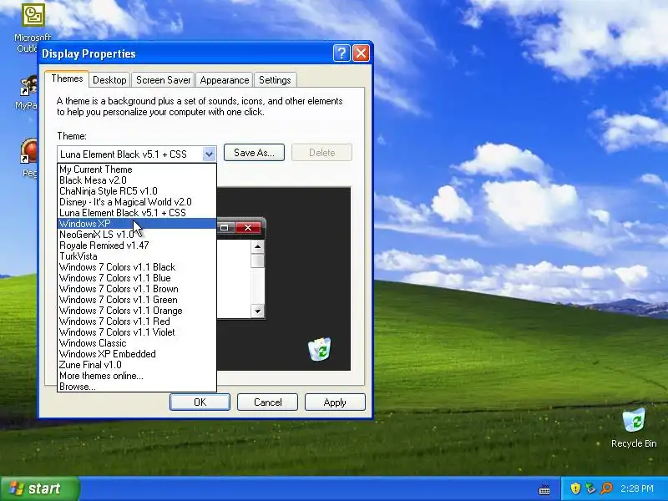668x501 pixels.
Task: Click the orange magnifier tray icon
Action: [607, 488]
